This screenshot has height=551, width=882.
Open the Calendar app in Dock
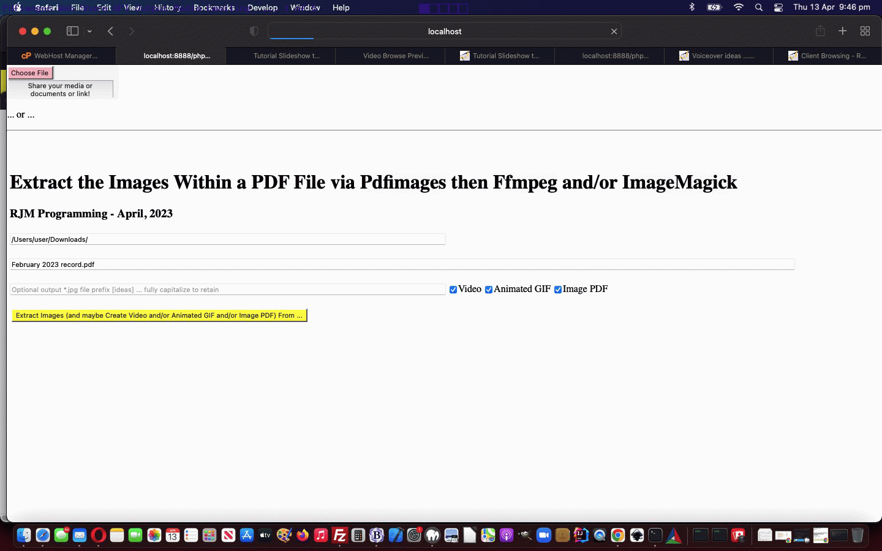173,535
